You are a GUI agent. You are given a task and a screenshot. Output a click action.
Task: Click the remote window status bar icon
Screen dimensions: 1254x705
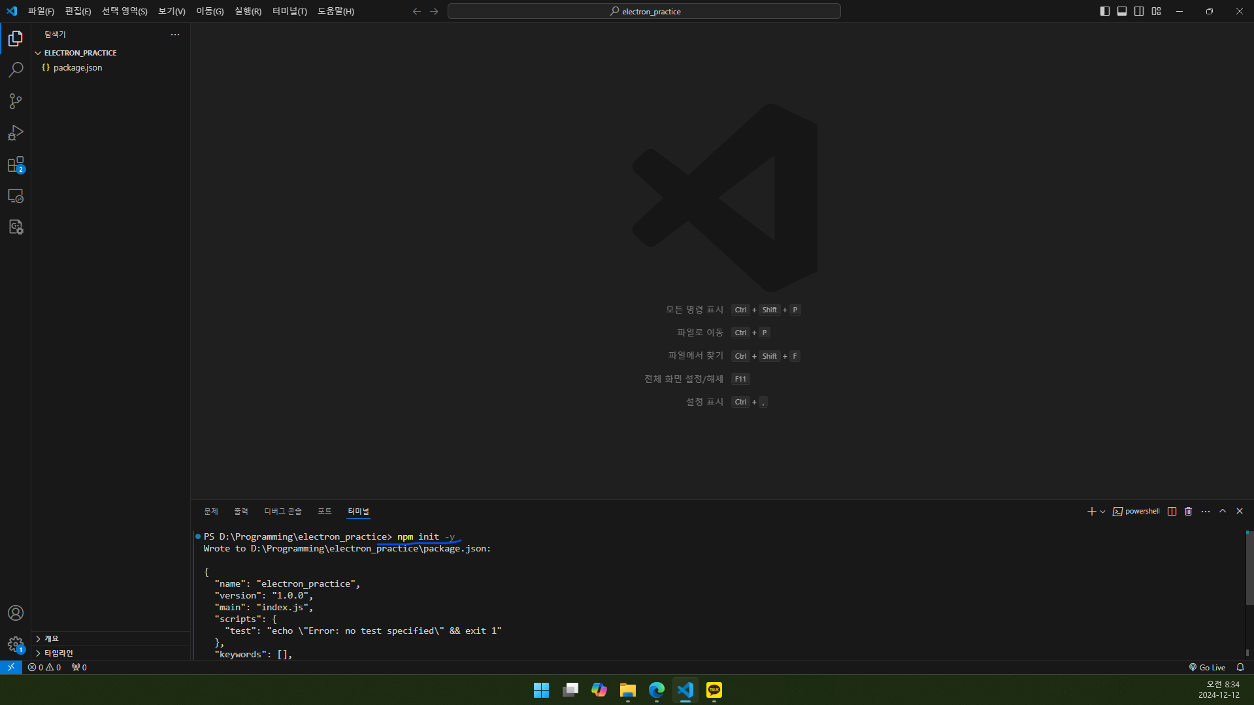pos(11,667)
